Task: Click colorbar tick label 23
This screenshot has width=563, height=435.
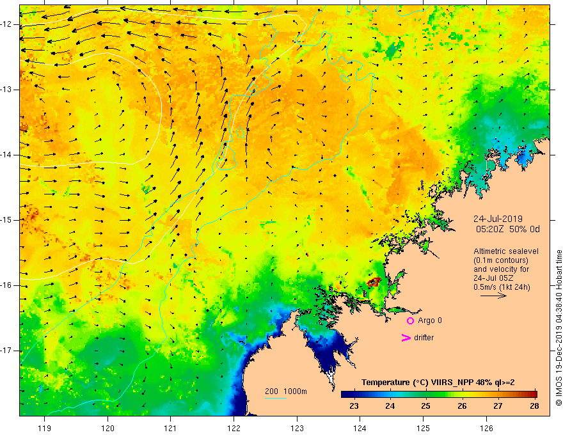Action: point(354,406)
